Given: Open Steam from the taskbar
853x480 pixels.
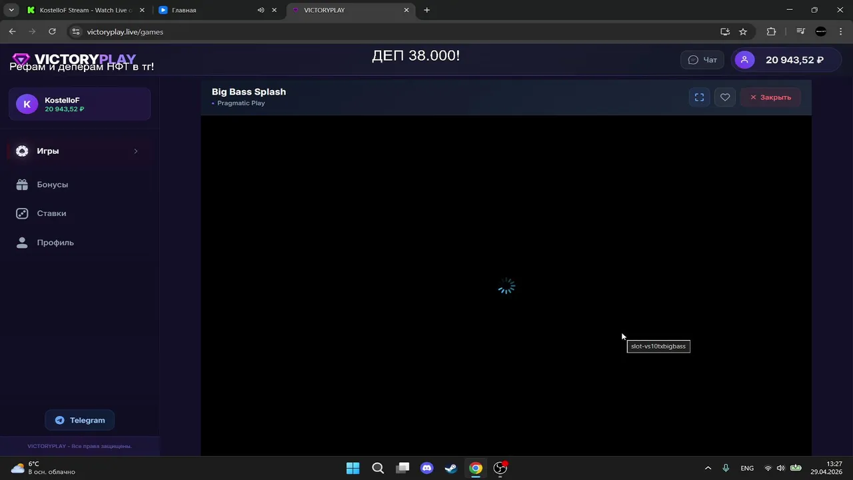Looking at the screenshot, I should click(x=451, y=468).
